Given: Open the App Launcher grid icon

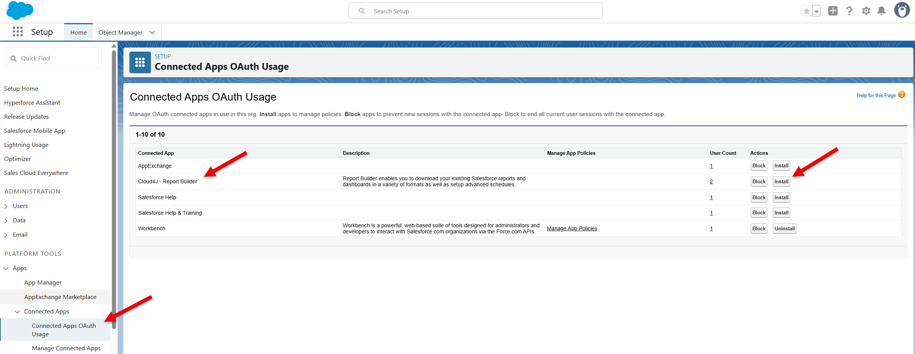Looking at the screenshot, I should pyautogui.click(x=17, y=32).
